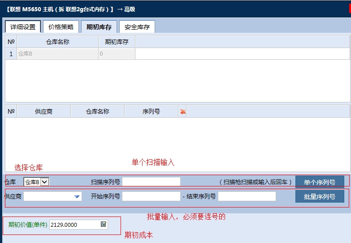Click the 仓库名称 header in upper table
The width and height of the screenshot is (351, 243).
point(57,42)
